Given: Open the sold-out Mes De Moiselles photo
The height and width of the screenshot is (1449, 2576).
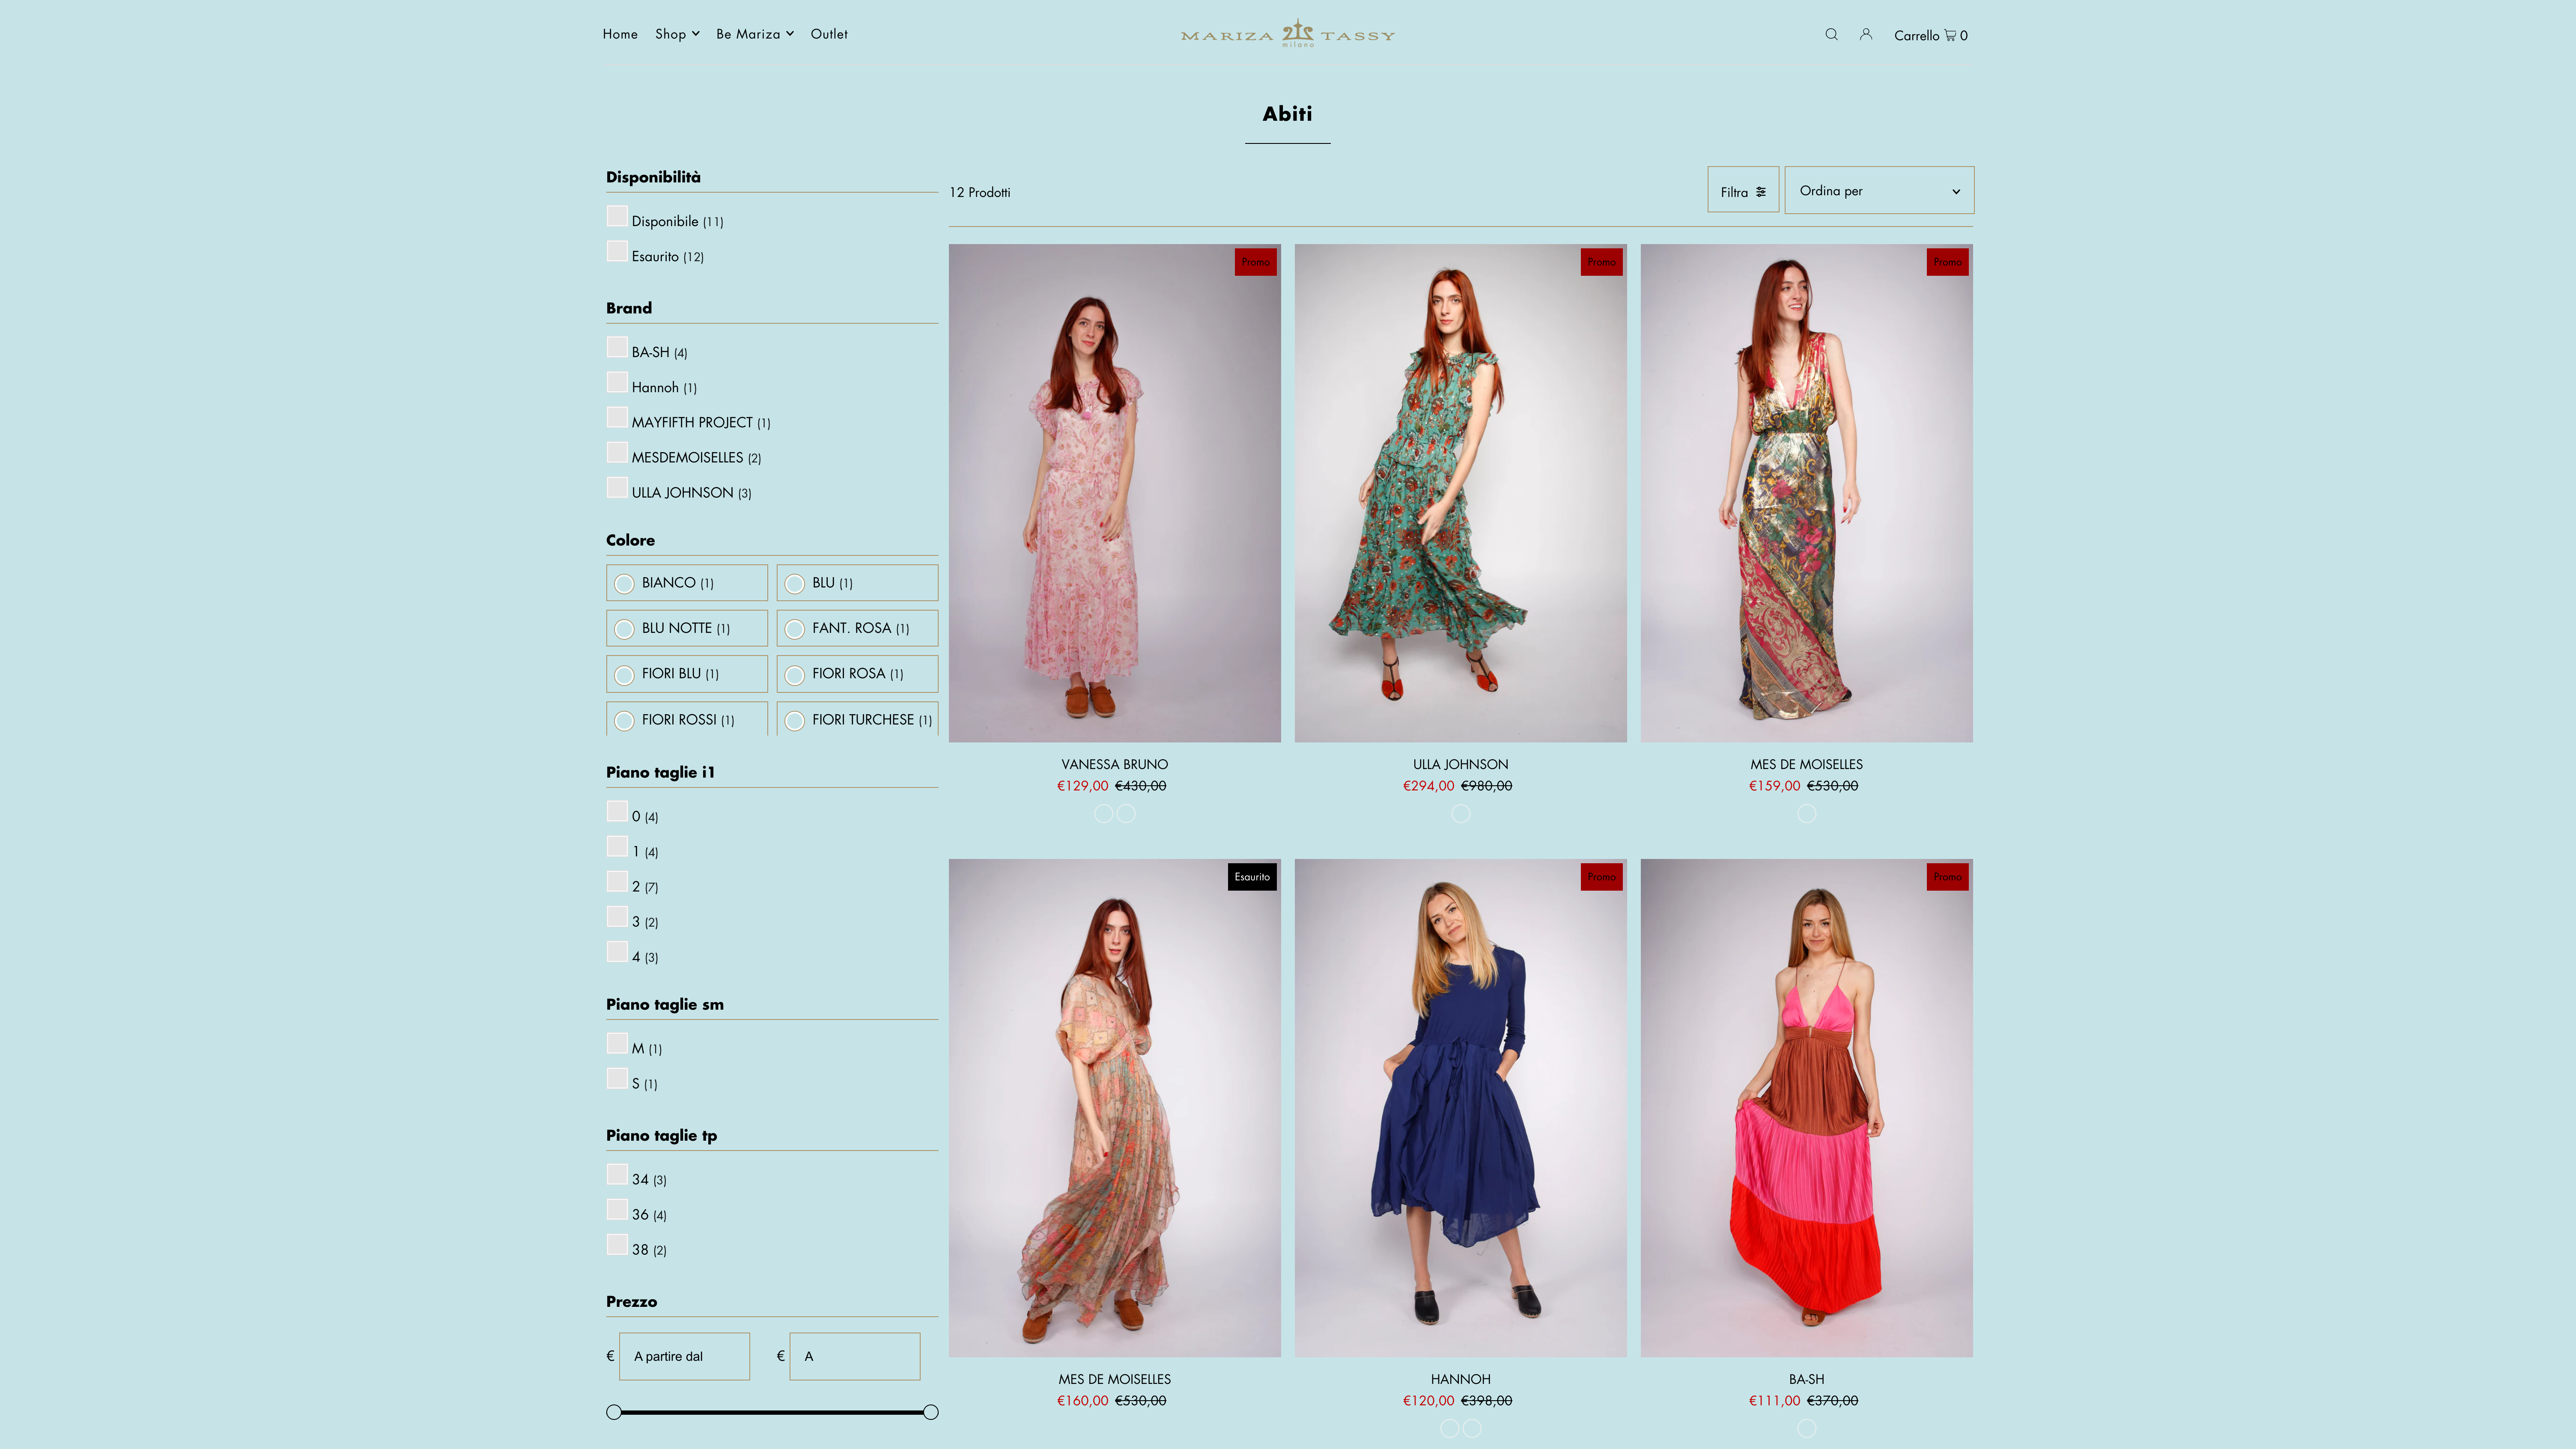Looking at the screenshot, I should click(1114, 1108).
